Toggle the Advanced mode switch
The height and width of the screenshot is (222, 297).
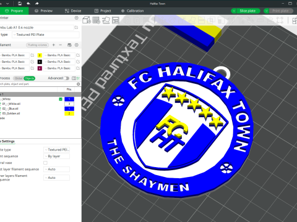66,78
